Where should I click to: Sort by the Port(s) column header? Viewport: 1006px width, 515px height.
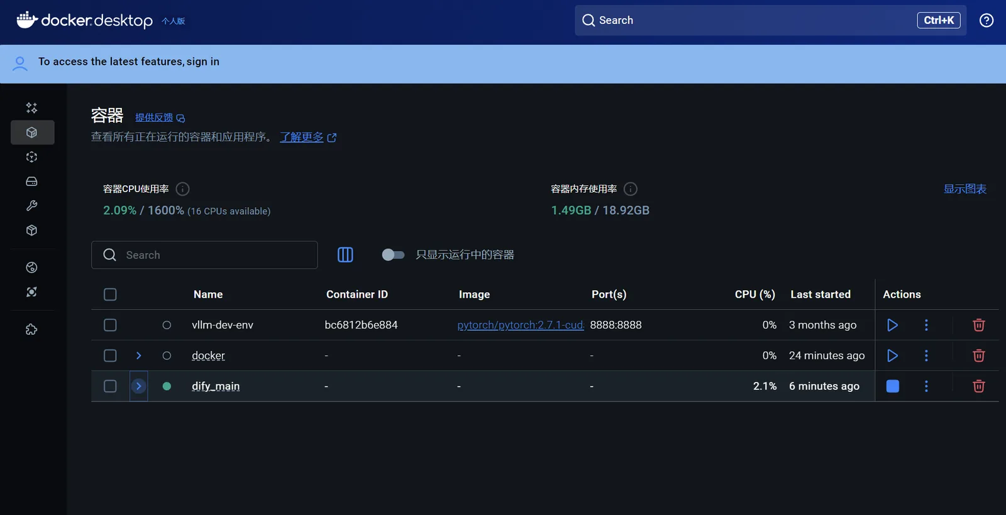pos(609,295)
